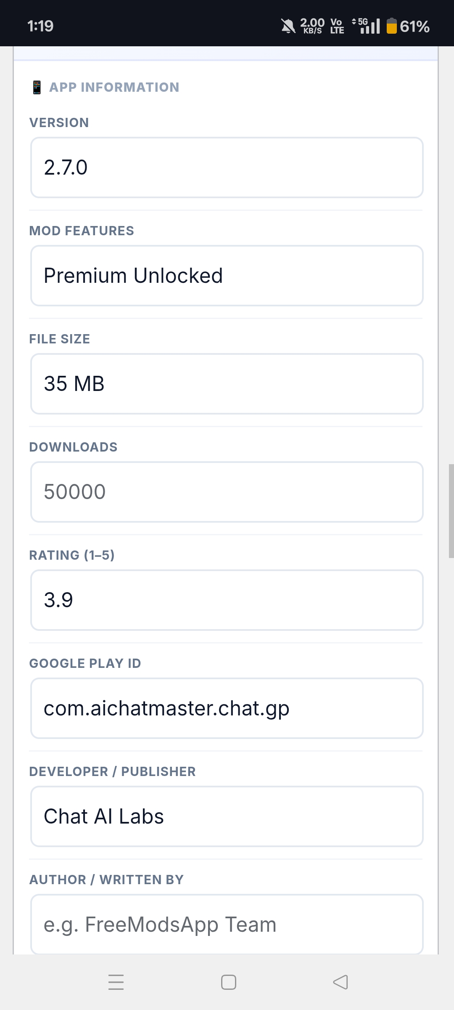Tap the battery icon in status bar
This screenshot has width=454, height=1010.
[391, 26]
